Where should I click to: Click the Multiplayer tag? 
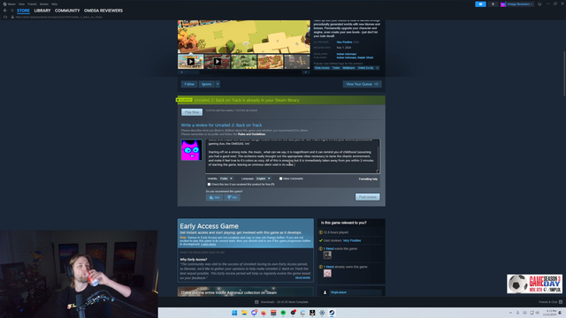pyautogui.click(x=348, y=68)
